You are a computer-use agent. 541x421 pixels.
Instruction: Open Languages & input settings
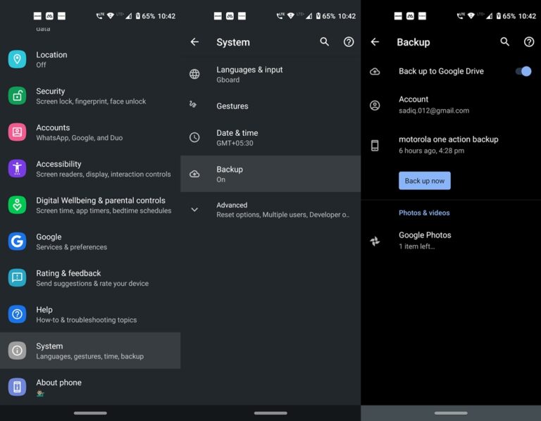pyautogui.click(x=270, y=75)
